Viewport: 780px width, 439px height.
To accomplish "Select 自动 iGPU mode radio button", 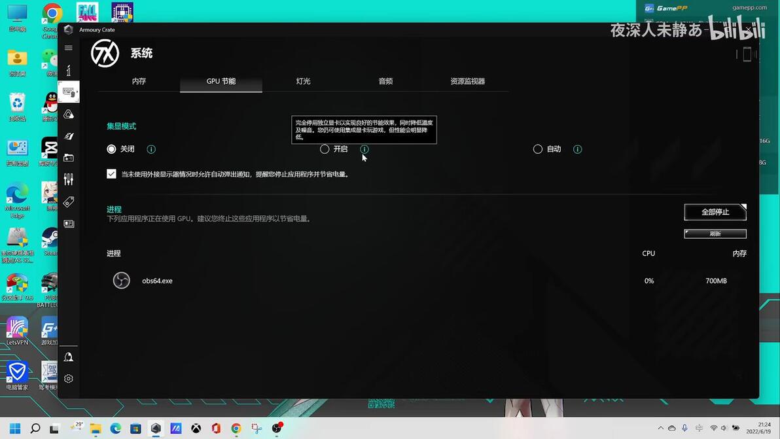I will coord(537,149).
